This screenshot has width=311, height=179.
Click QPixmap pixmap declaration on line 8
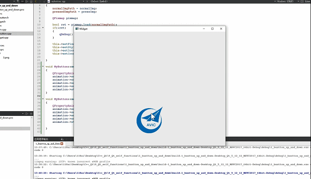(x=65, y=18)
